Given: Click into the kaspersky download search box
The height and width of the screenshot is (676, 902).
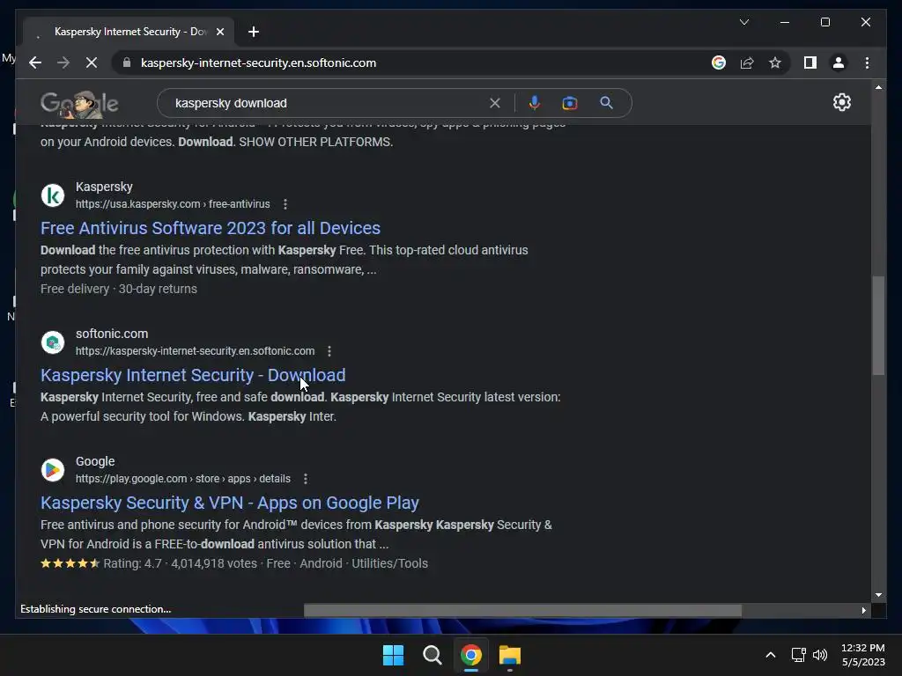Looking at the screenshot, I should [x=328, y=104].
